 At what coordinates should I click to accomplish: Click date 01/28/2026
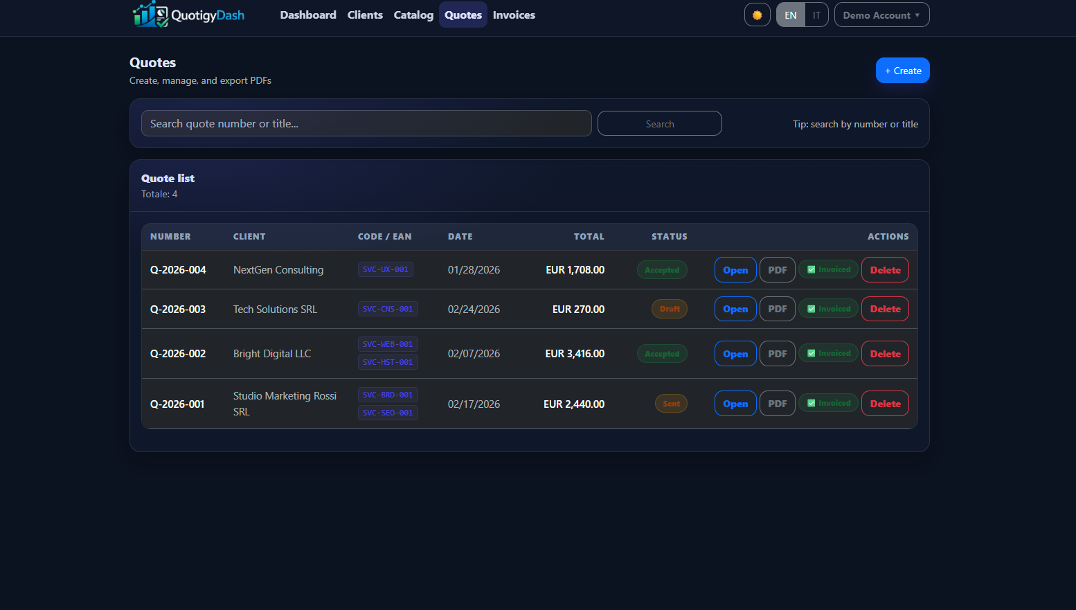coord(474,270)
